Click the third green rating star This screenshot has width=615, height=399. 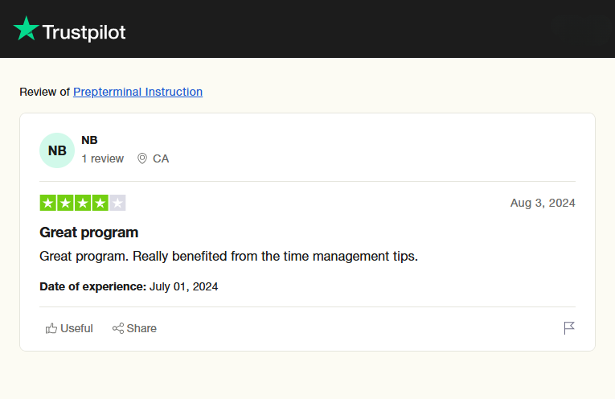(x=83, y=203)
